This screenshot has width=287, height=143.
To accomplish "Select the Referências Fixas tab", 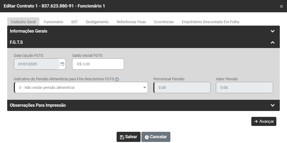I will click(131, 22).
